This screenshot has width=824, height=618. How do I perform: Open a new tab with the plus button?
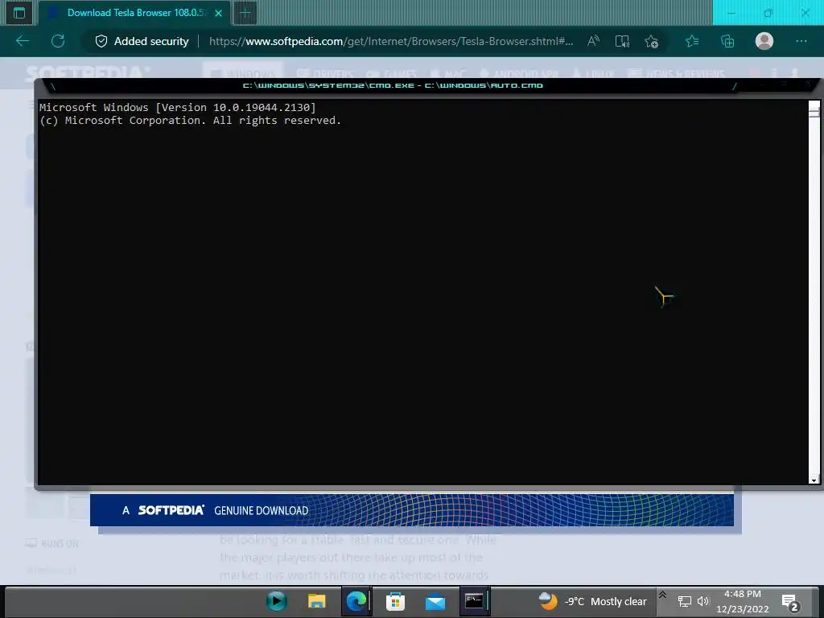[x=245, y=13]
